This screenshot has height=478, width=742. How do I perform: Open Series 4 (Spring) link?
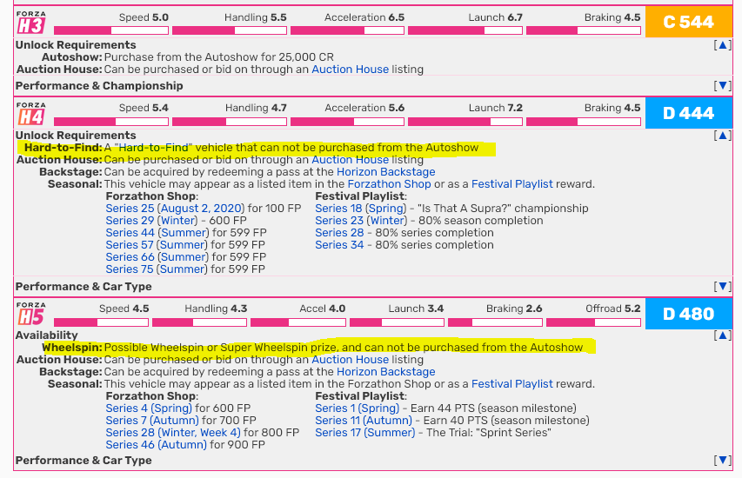click(149, 408)
